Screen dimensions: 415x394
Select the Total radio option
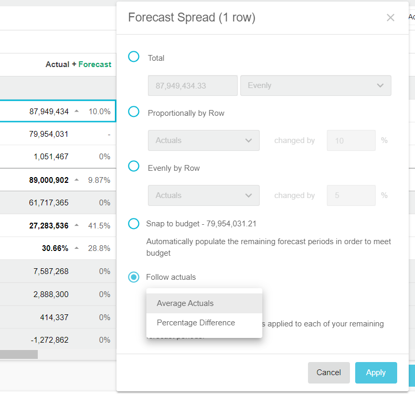point(134,57)
